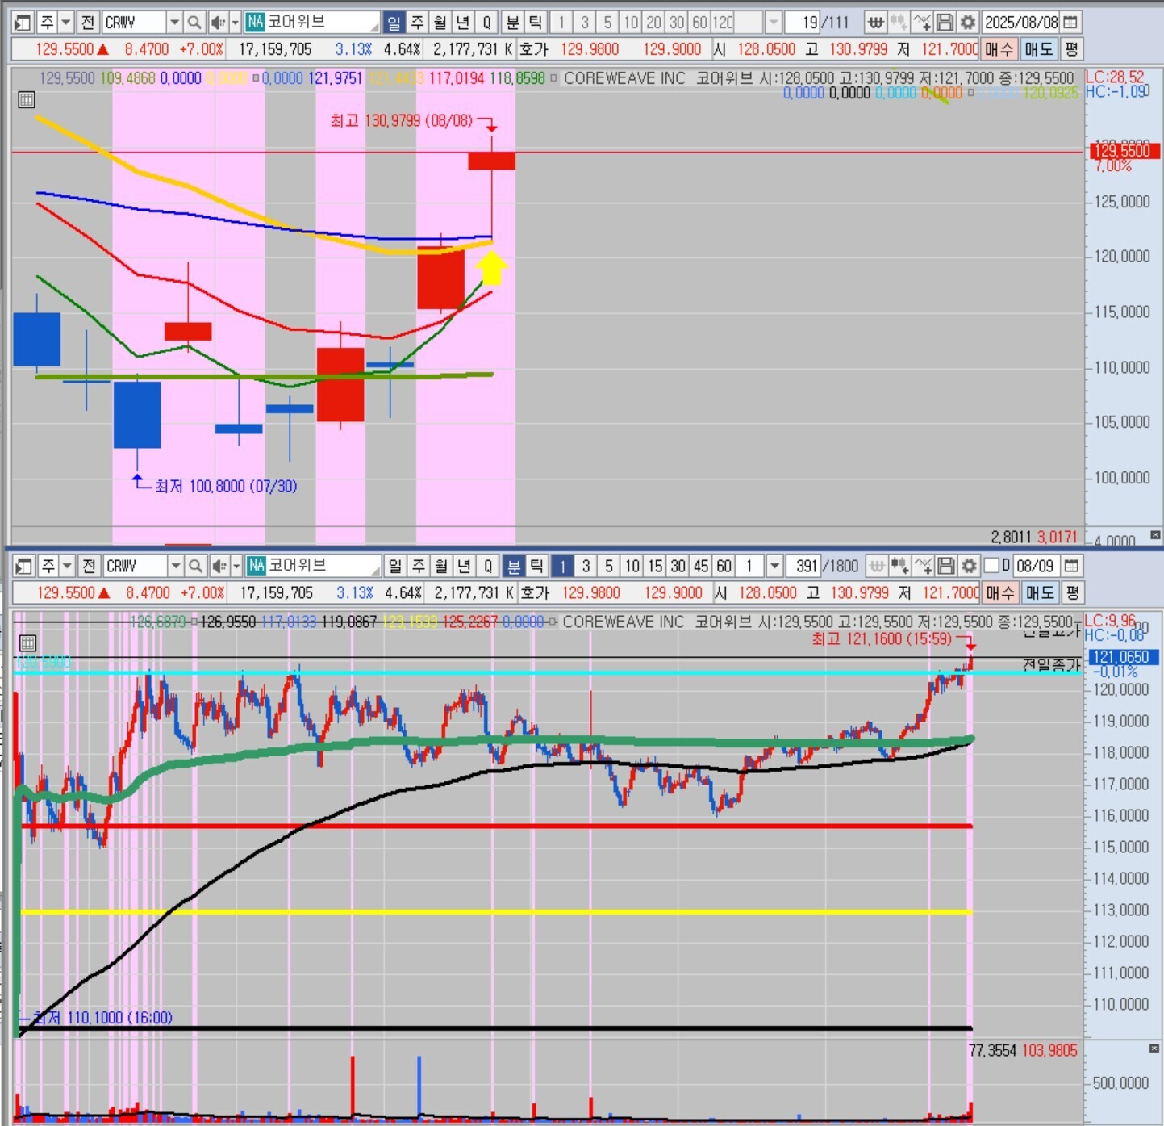
Task: Click the window layout icon in the upper chart toolbar
Action: (x=23, y=22)
